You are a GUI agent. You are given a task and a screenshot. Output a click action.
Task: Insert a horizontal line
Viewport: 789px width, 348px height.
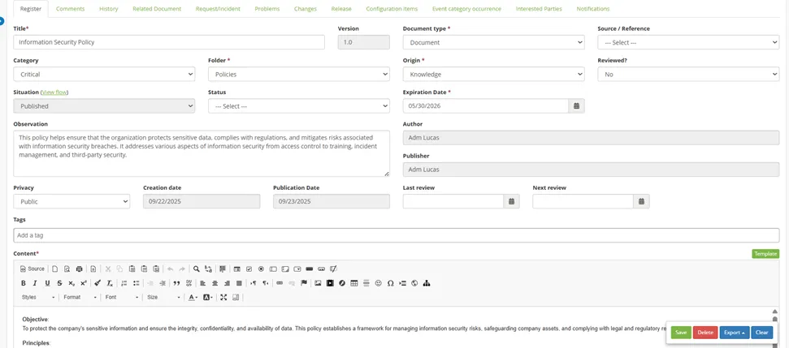[366, 283]
